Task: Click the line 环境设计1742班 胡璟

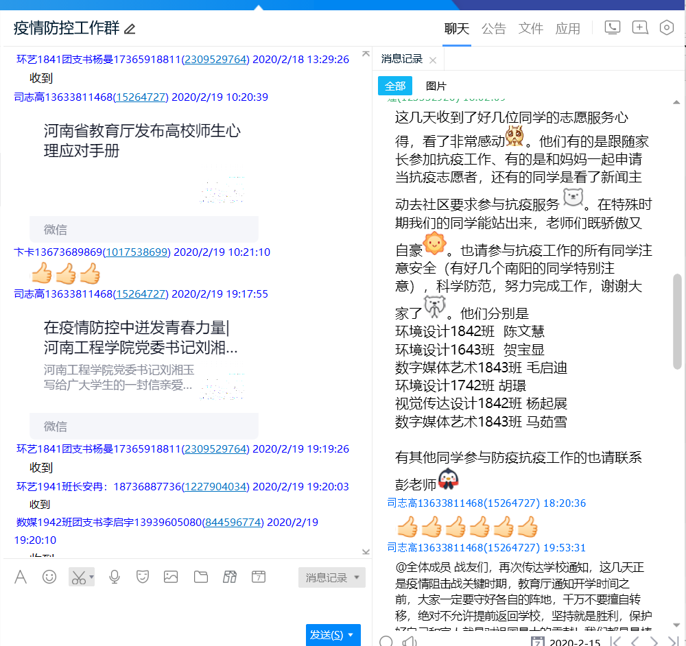Action: coord(461,385)
